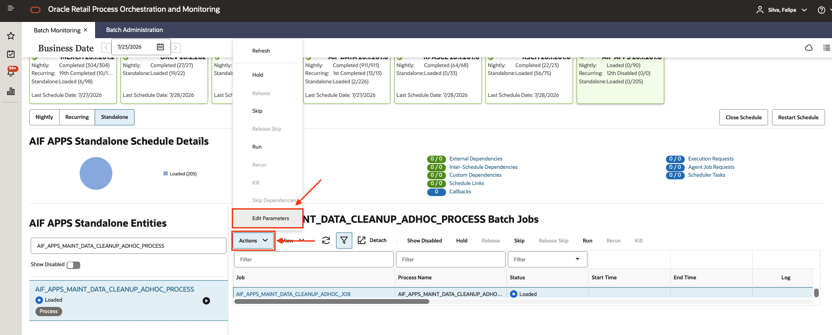Viewport: 832px width, 335px height.
Task: Click the Process tag on entity
Action: pos(49,311)
